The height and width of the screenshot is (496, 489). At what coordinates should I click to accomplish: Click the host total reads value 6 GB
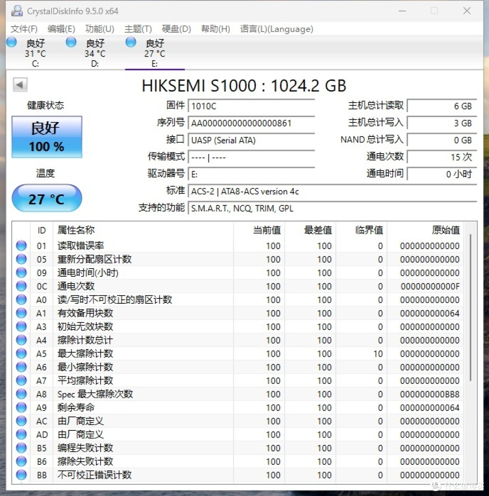[442, 106]
